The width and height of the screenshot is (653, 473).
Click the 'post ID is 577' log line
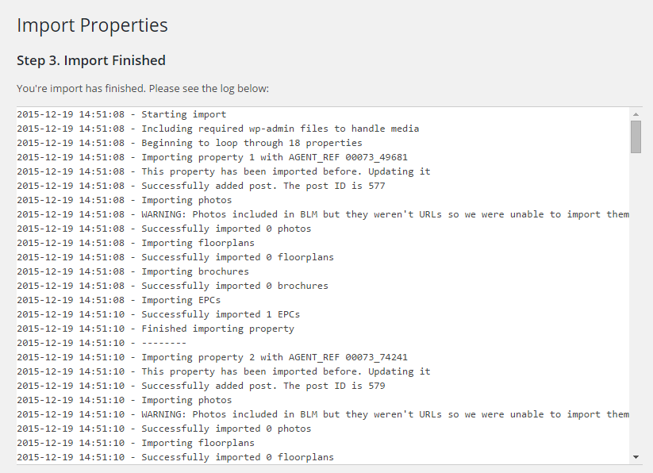tap(202, 186)
